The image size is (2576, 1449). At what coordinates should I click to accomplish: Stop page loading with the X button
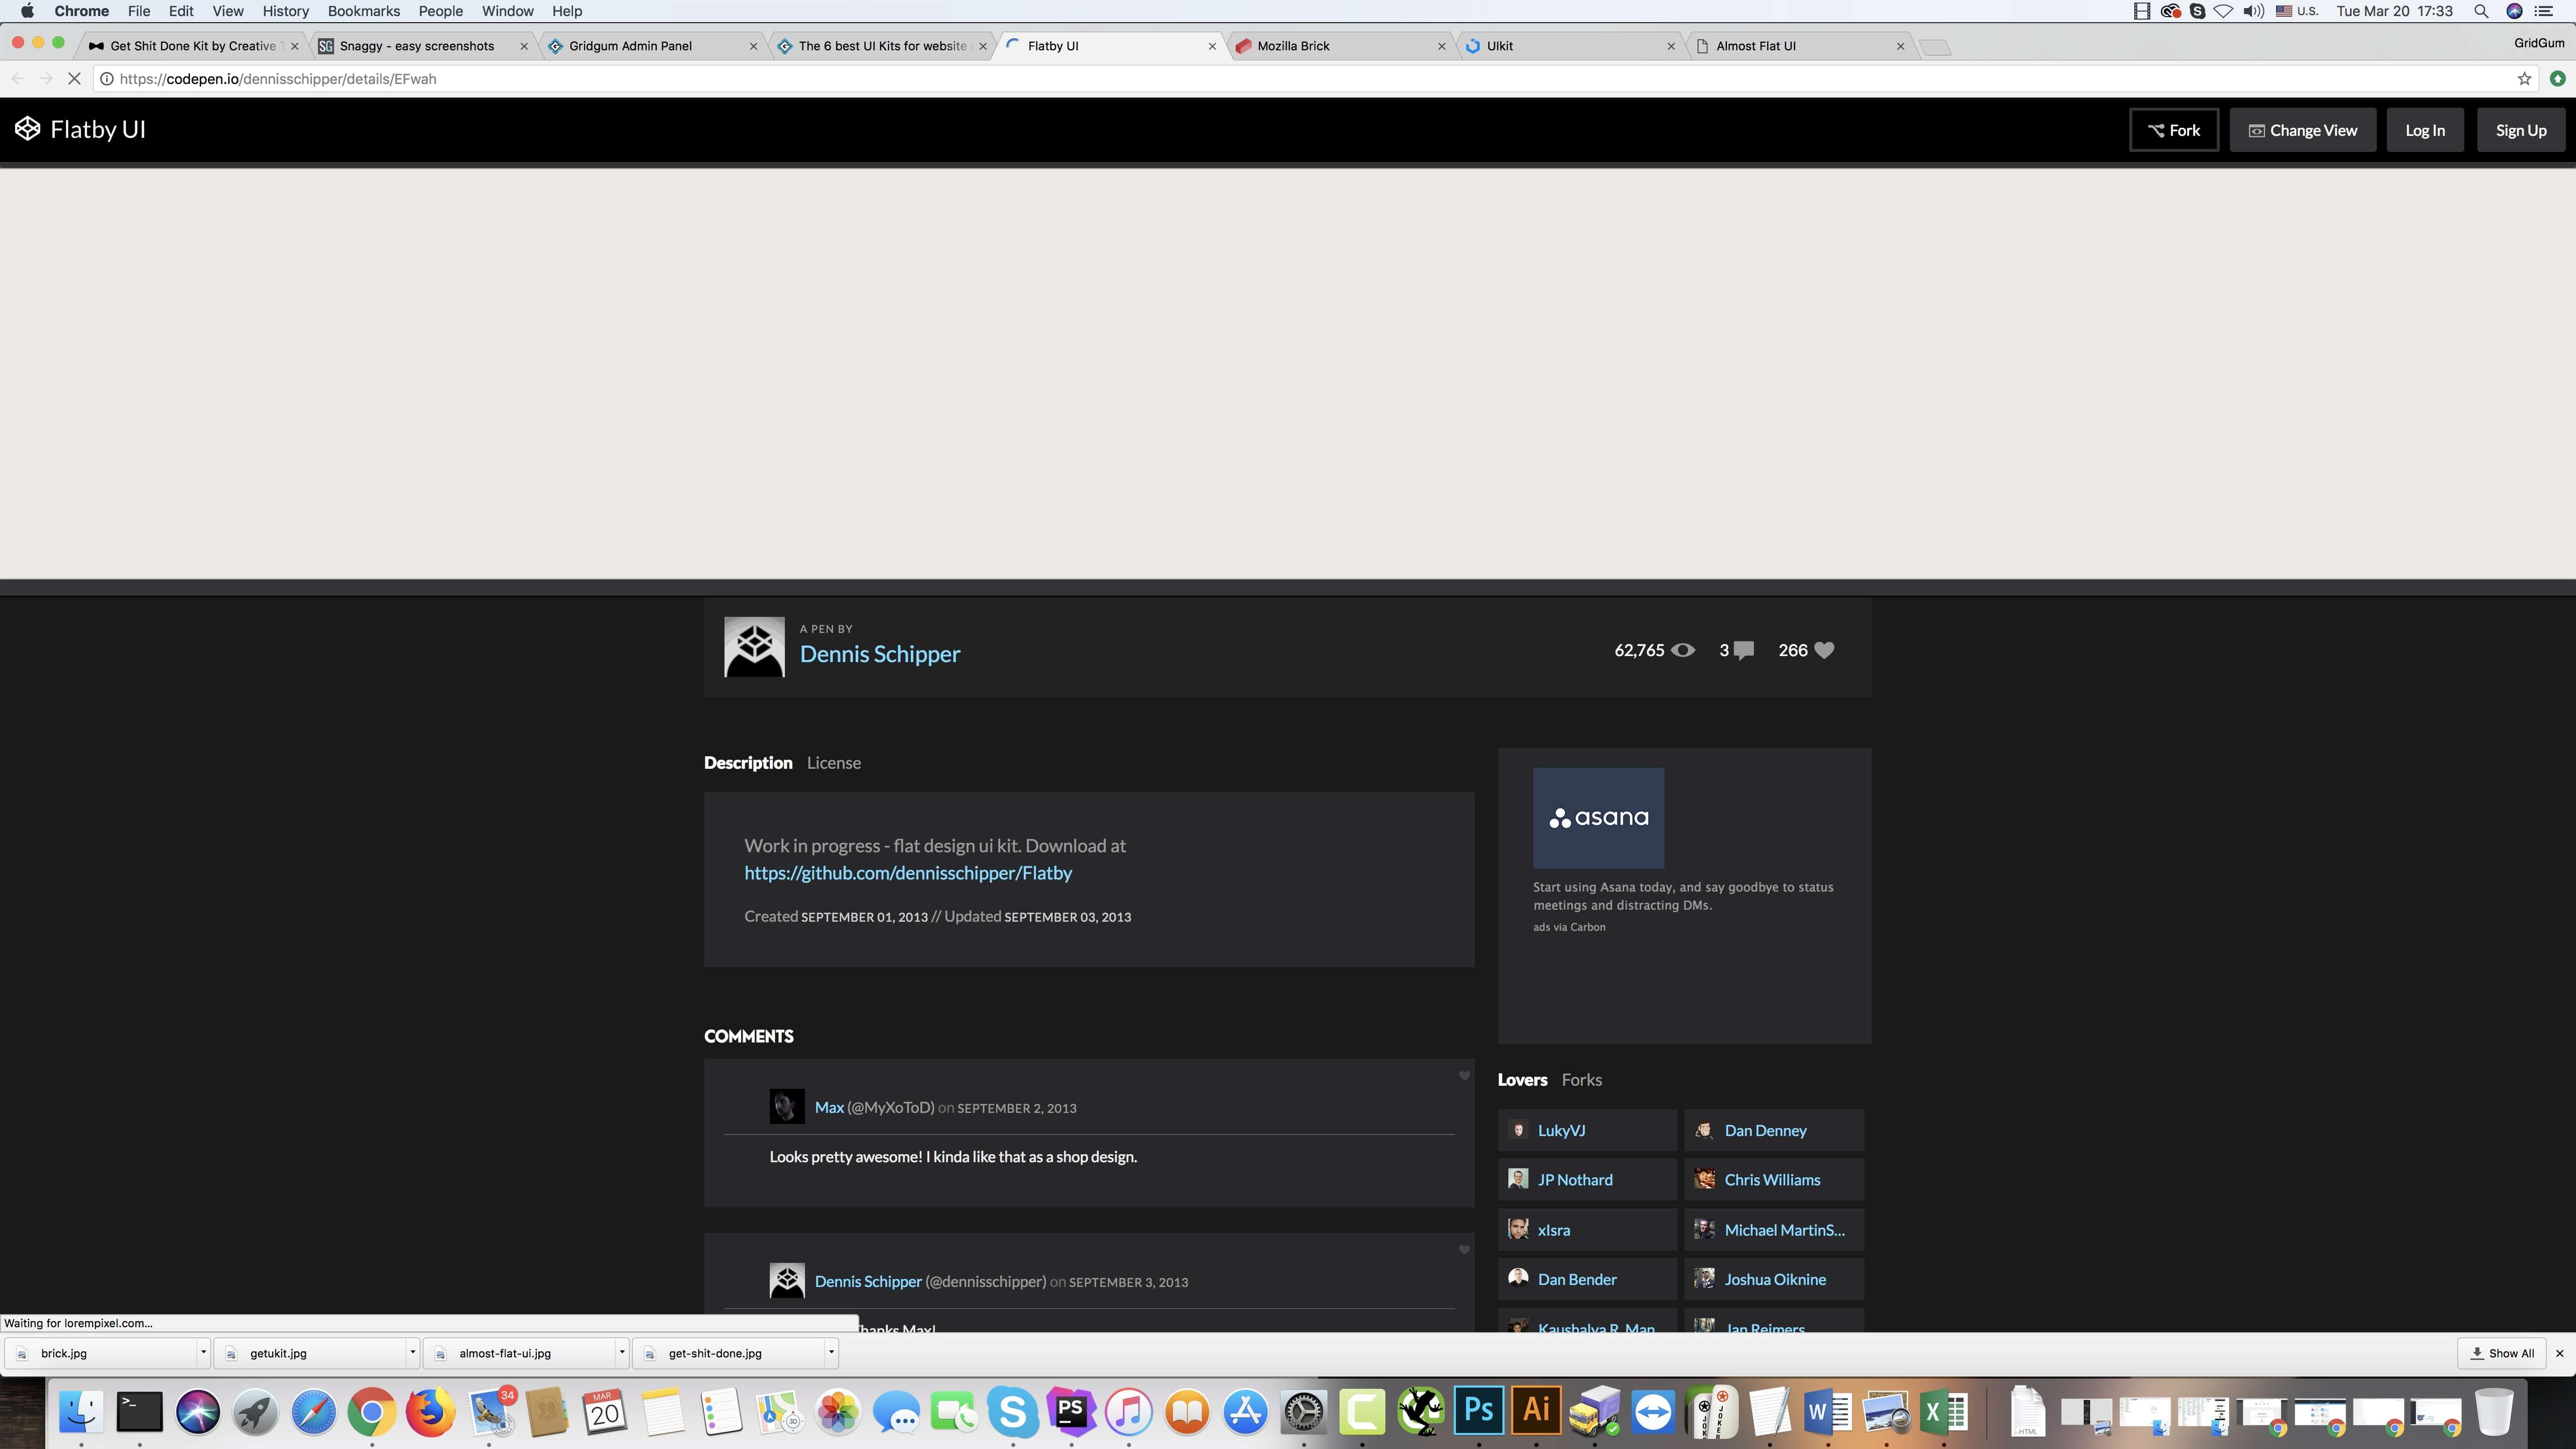click(74, 79)
